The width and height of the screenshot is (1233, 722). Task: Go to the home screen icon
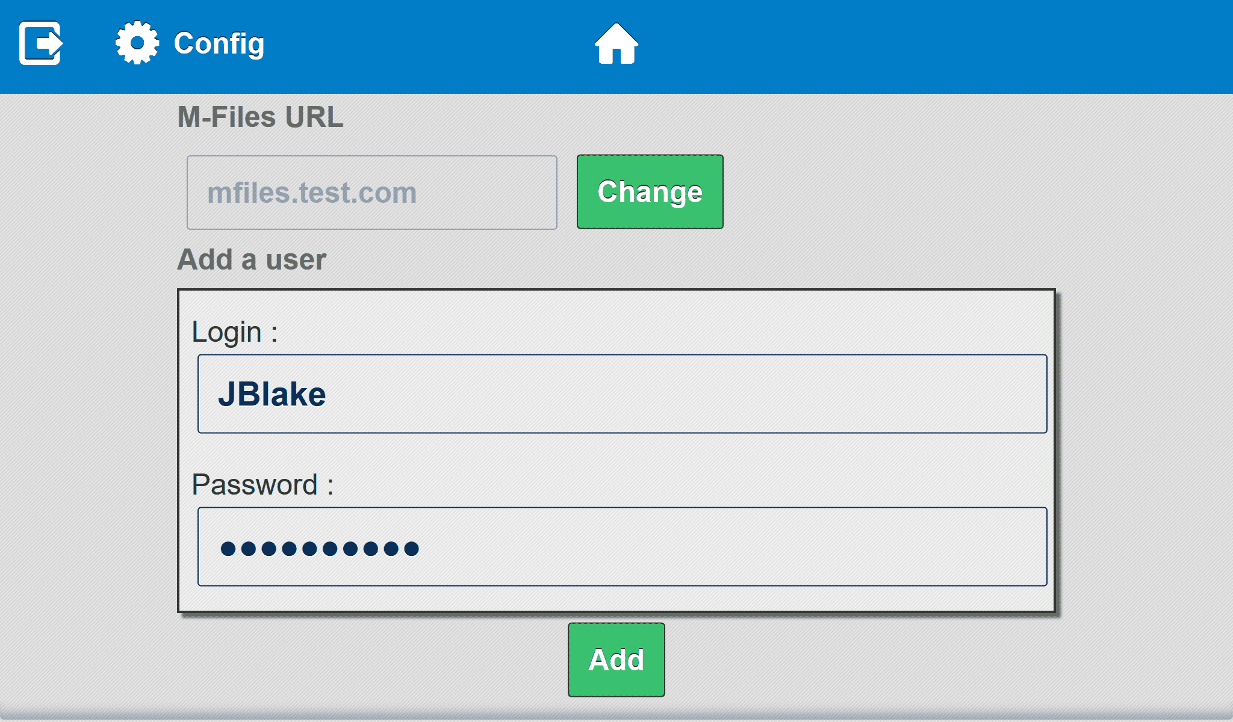pos(616,43)
